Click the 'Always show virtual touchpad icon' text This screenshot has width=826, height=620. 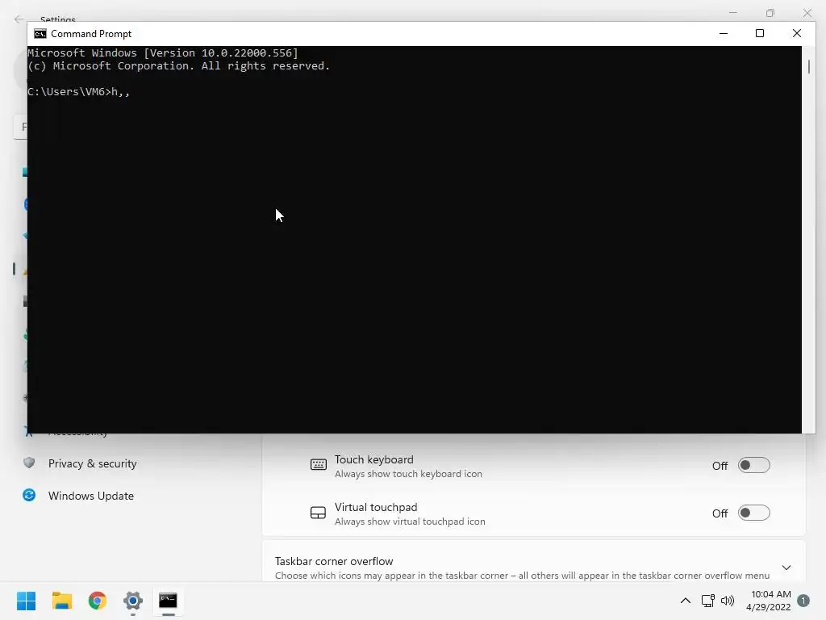pos(410,522)
